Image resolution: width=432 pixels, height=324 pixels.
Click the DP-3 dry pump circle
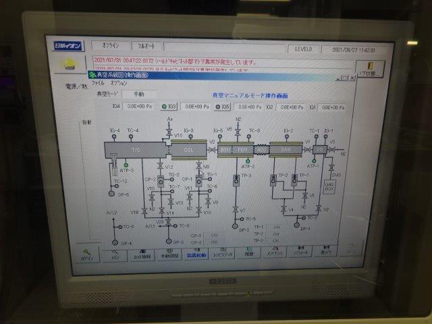(x=169, y=241)
